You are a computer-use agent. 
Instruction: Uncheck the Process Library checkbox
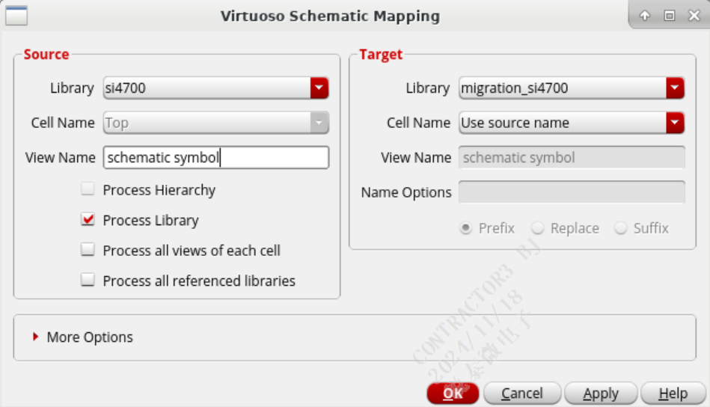tap(88, 219)
